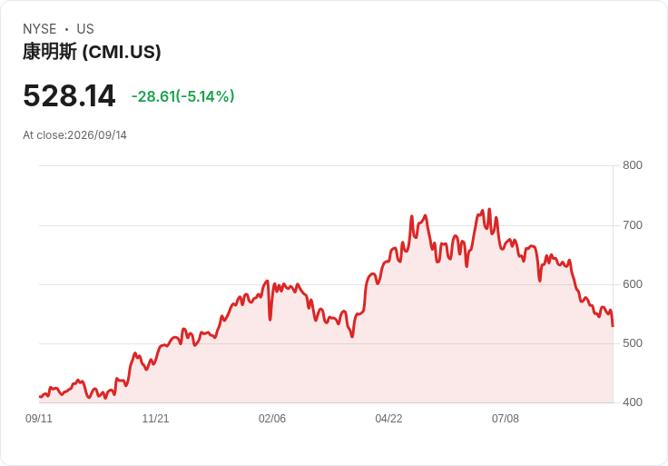
Task: Click the US market label
Action: pos(85,29)
